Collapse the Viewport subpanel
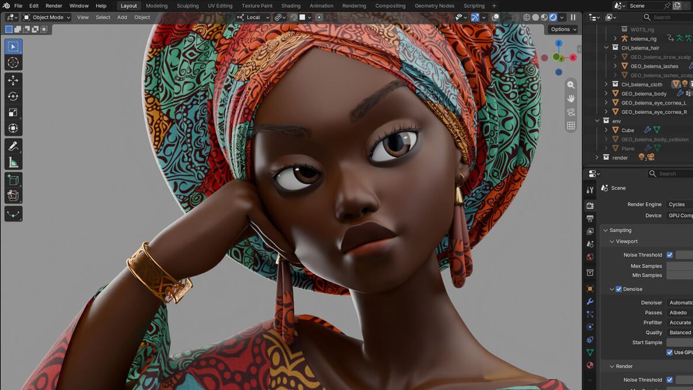 point(612,242)
